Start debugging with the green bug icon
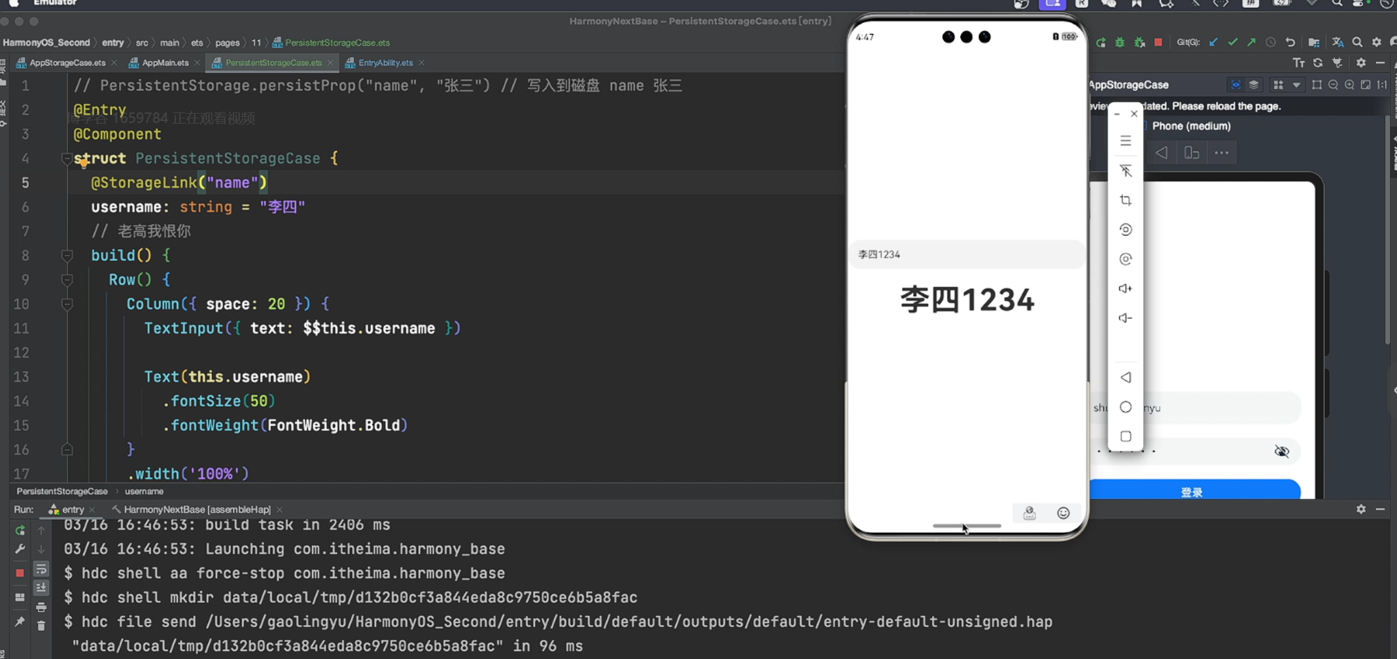 point(1120,42)
